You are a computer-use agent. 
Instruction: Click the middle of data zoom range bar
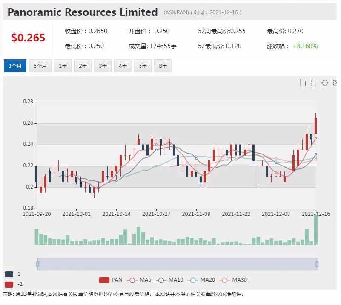point(177,264)
